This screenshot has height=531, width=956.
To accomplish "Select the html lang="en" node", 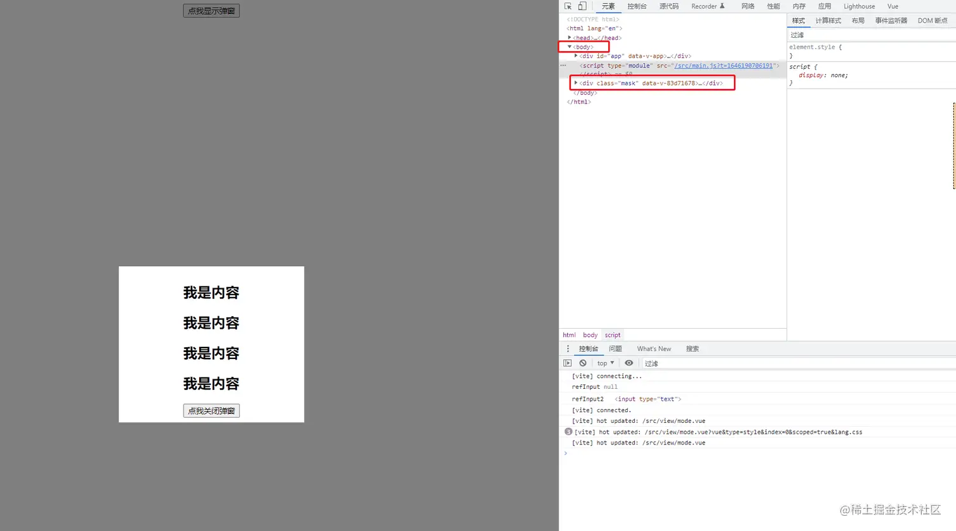I will [x=594, y=28].
